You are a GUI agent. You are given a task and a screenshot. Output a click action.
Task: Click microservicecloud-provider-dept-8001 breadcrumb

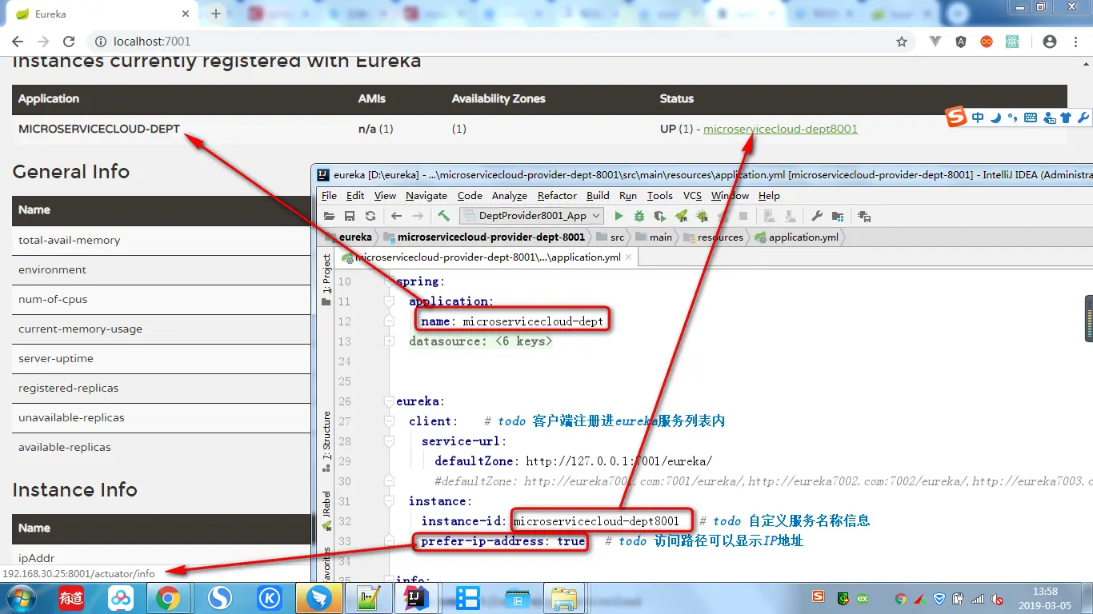484,237
